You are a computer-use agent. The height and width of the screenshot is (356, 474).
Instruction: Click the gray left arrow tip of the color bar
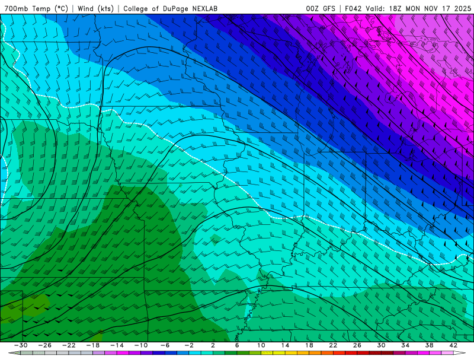pos(14,353)
